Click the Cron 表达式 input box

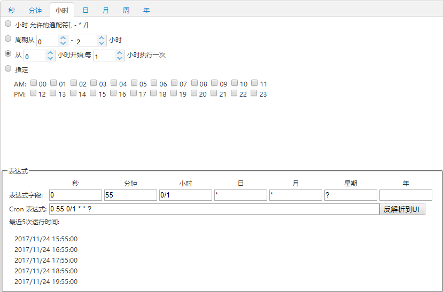click(214, 209)
